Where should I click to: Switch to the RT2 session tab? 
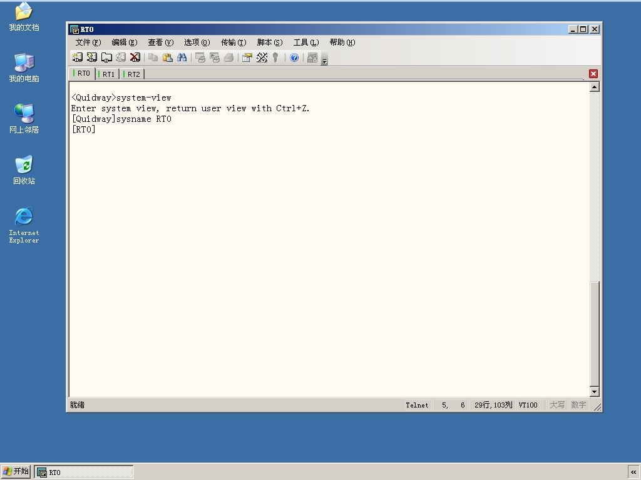tap(132, 74)
